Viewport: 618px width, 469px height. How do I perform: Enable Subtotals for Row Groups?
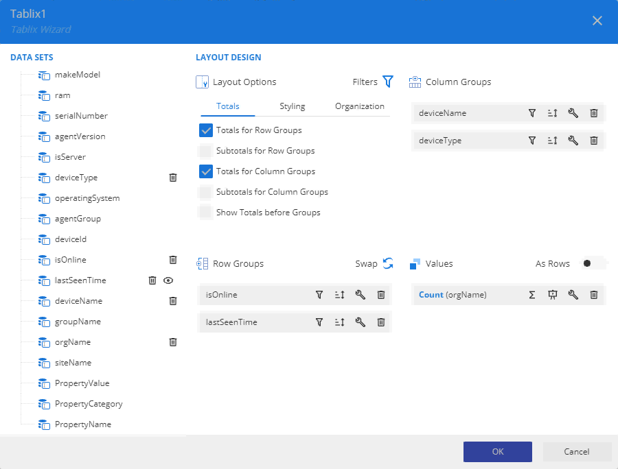point(206,151)
